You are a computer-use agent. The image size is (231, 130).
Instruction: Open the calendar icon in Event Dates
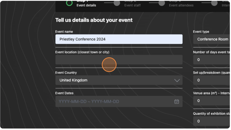(x=177, y=102)
